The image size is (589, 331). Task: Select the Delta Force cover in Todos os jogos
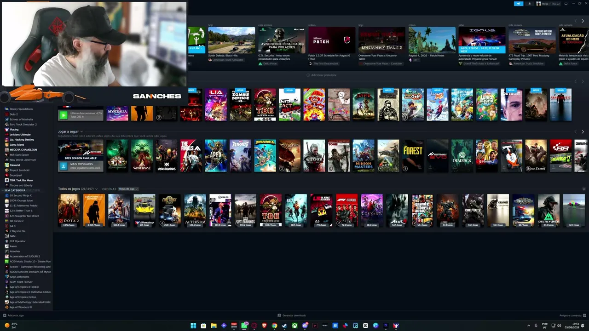click(549, 211)
